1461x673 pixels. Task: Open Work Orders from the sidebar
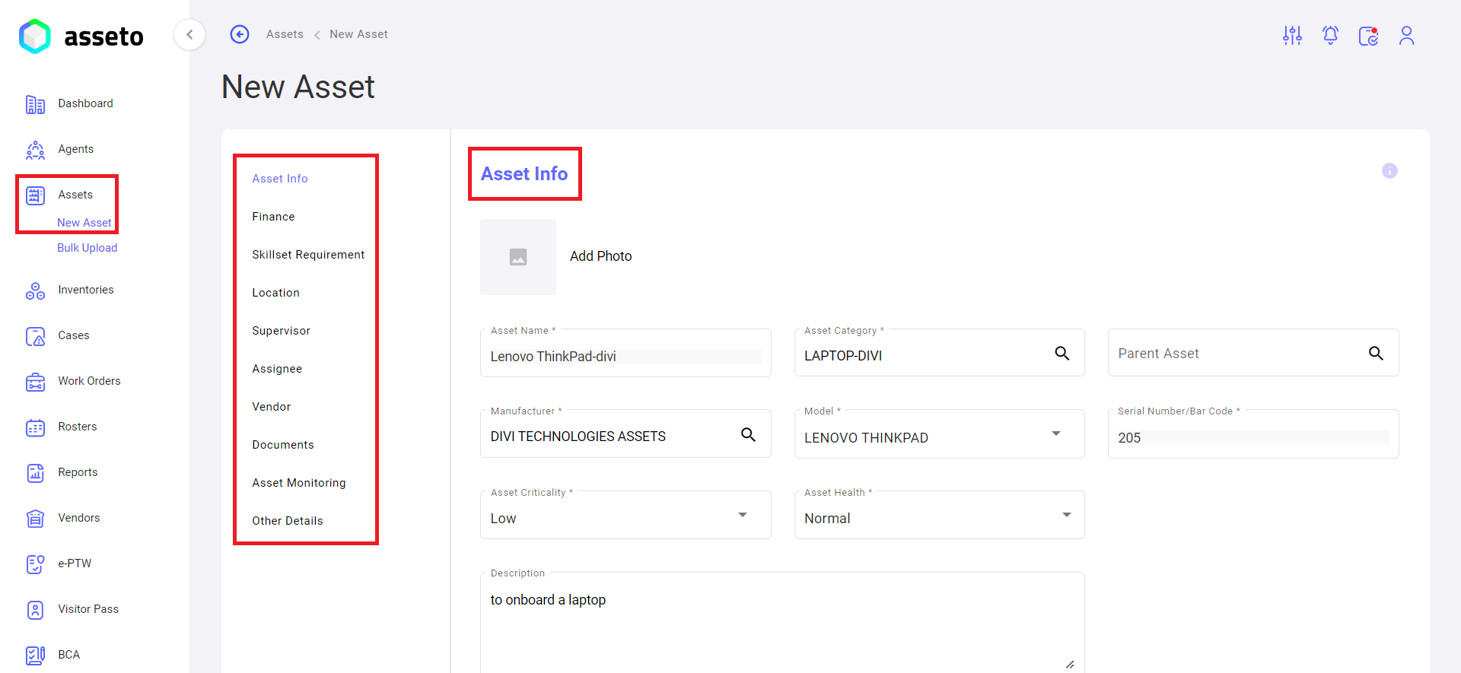point(89,381)
